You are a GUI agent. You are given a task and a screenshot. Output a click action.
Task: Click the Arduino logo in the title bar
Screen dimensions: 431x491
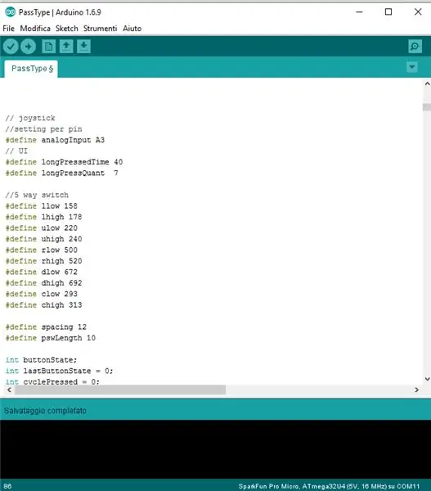point(10,12)
